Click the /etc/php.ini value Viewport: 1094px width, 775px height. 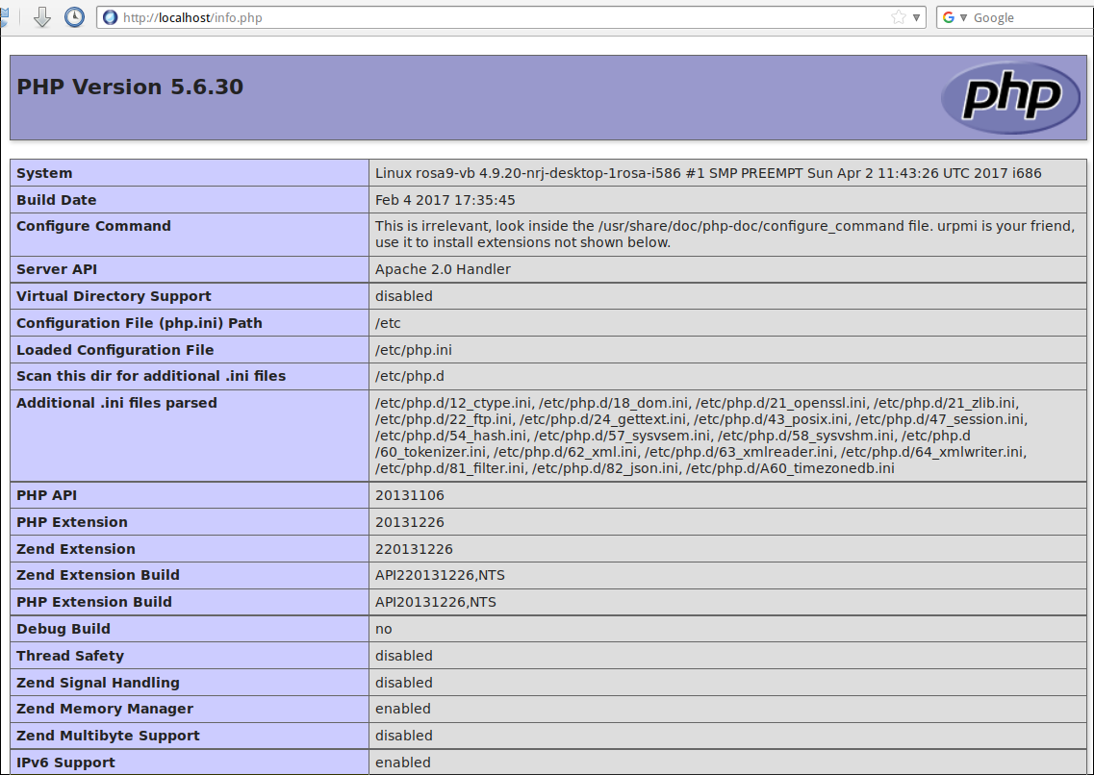[414, 350]
